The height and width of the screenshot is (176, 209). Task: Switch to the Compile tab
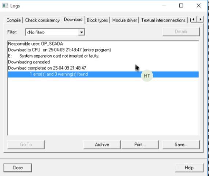tap(14, 20)
